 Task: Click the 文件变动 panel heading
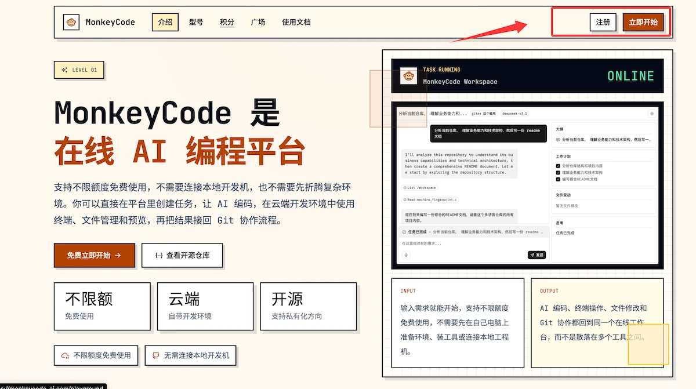tap(563, 195)
